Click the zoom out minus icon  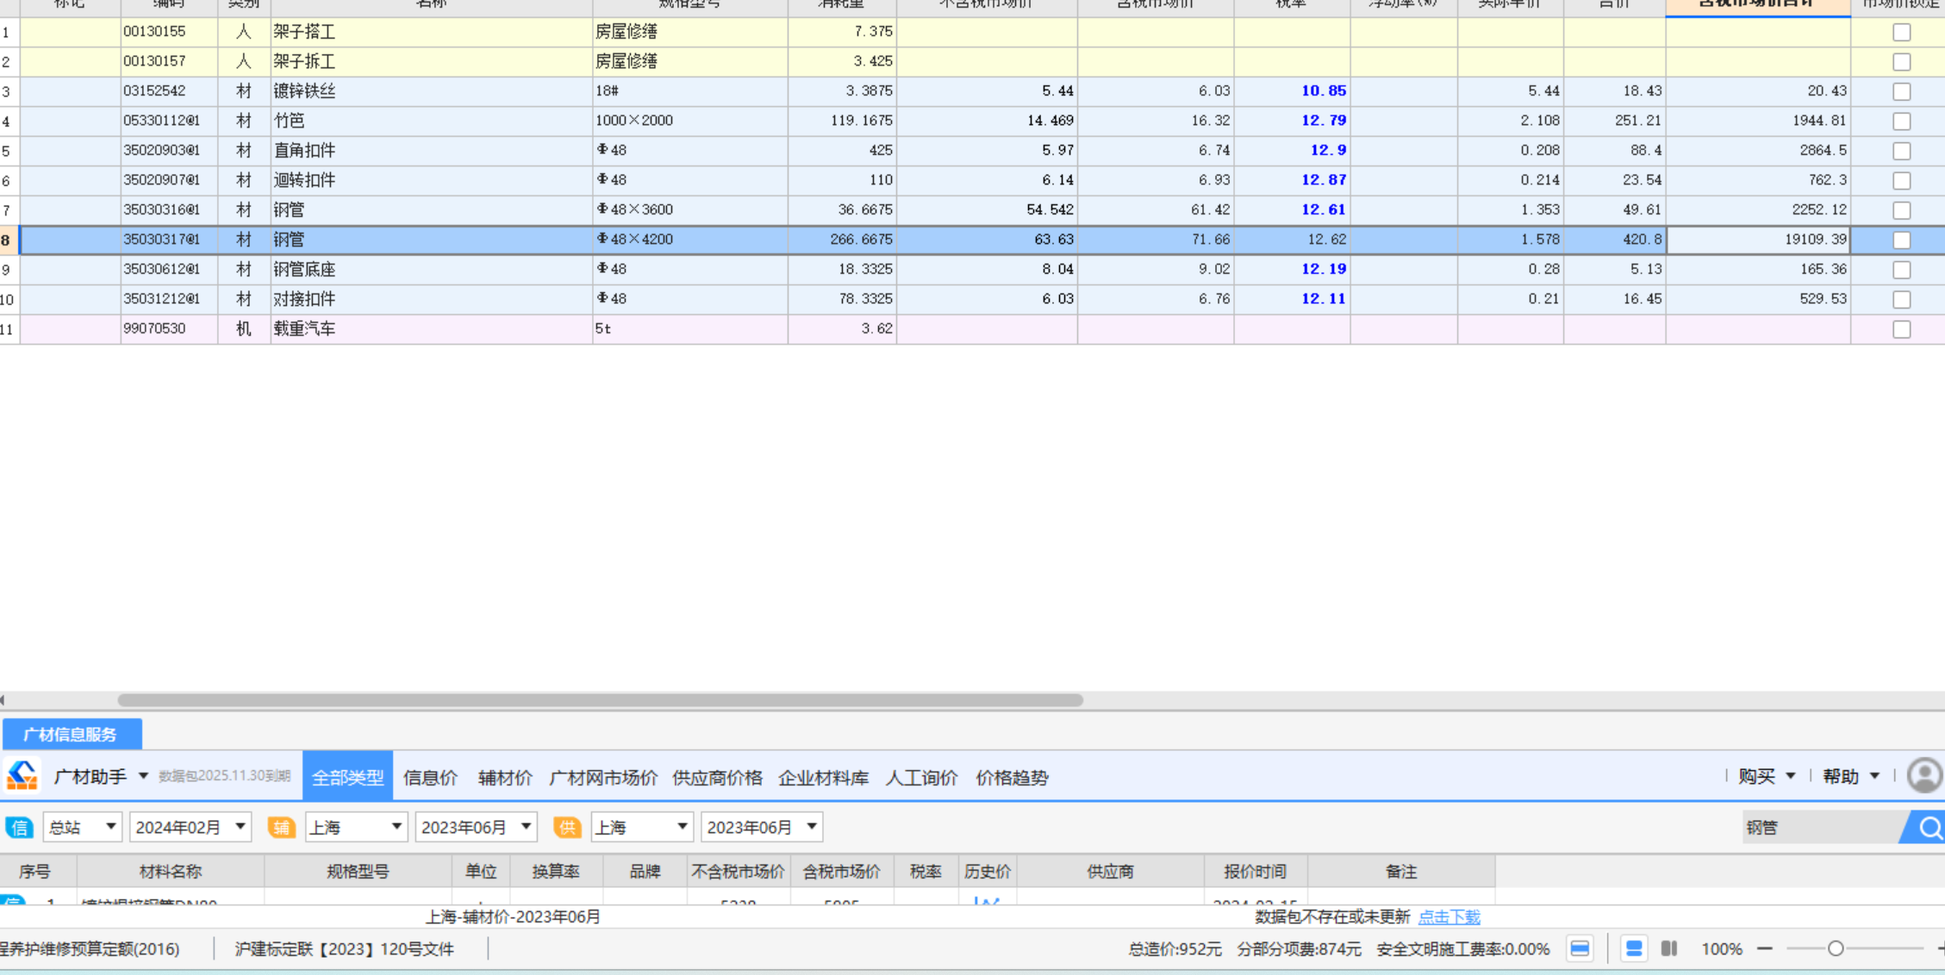click(x=1765, y=948)
